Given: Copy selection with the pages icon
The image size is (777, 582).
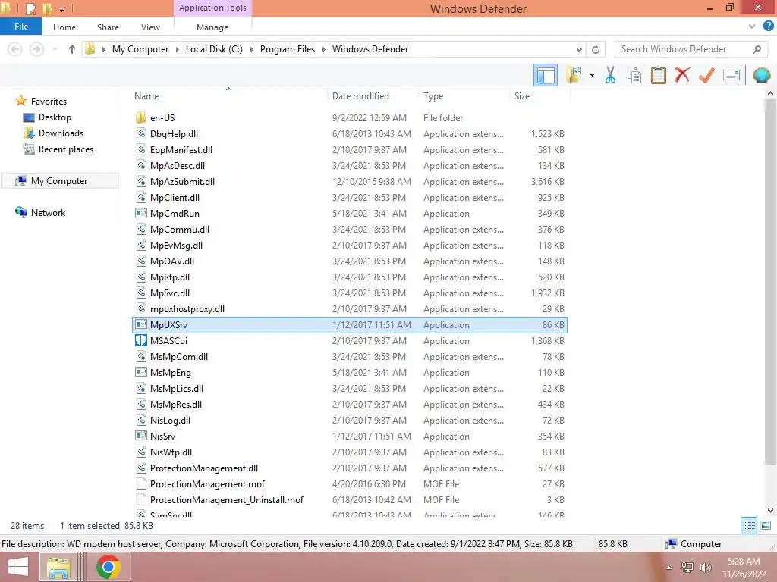Looking at the screenshot, I should (x=634, y=75).
